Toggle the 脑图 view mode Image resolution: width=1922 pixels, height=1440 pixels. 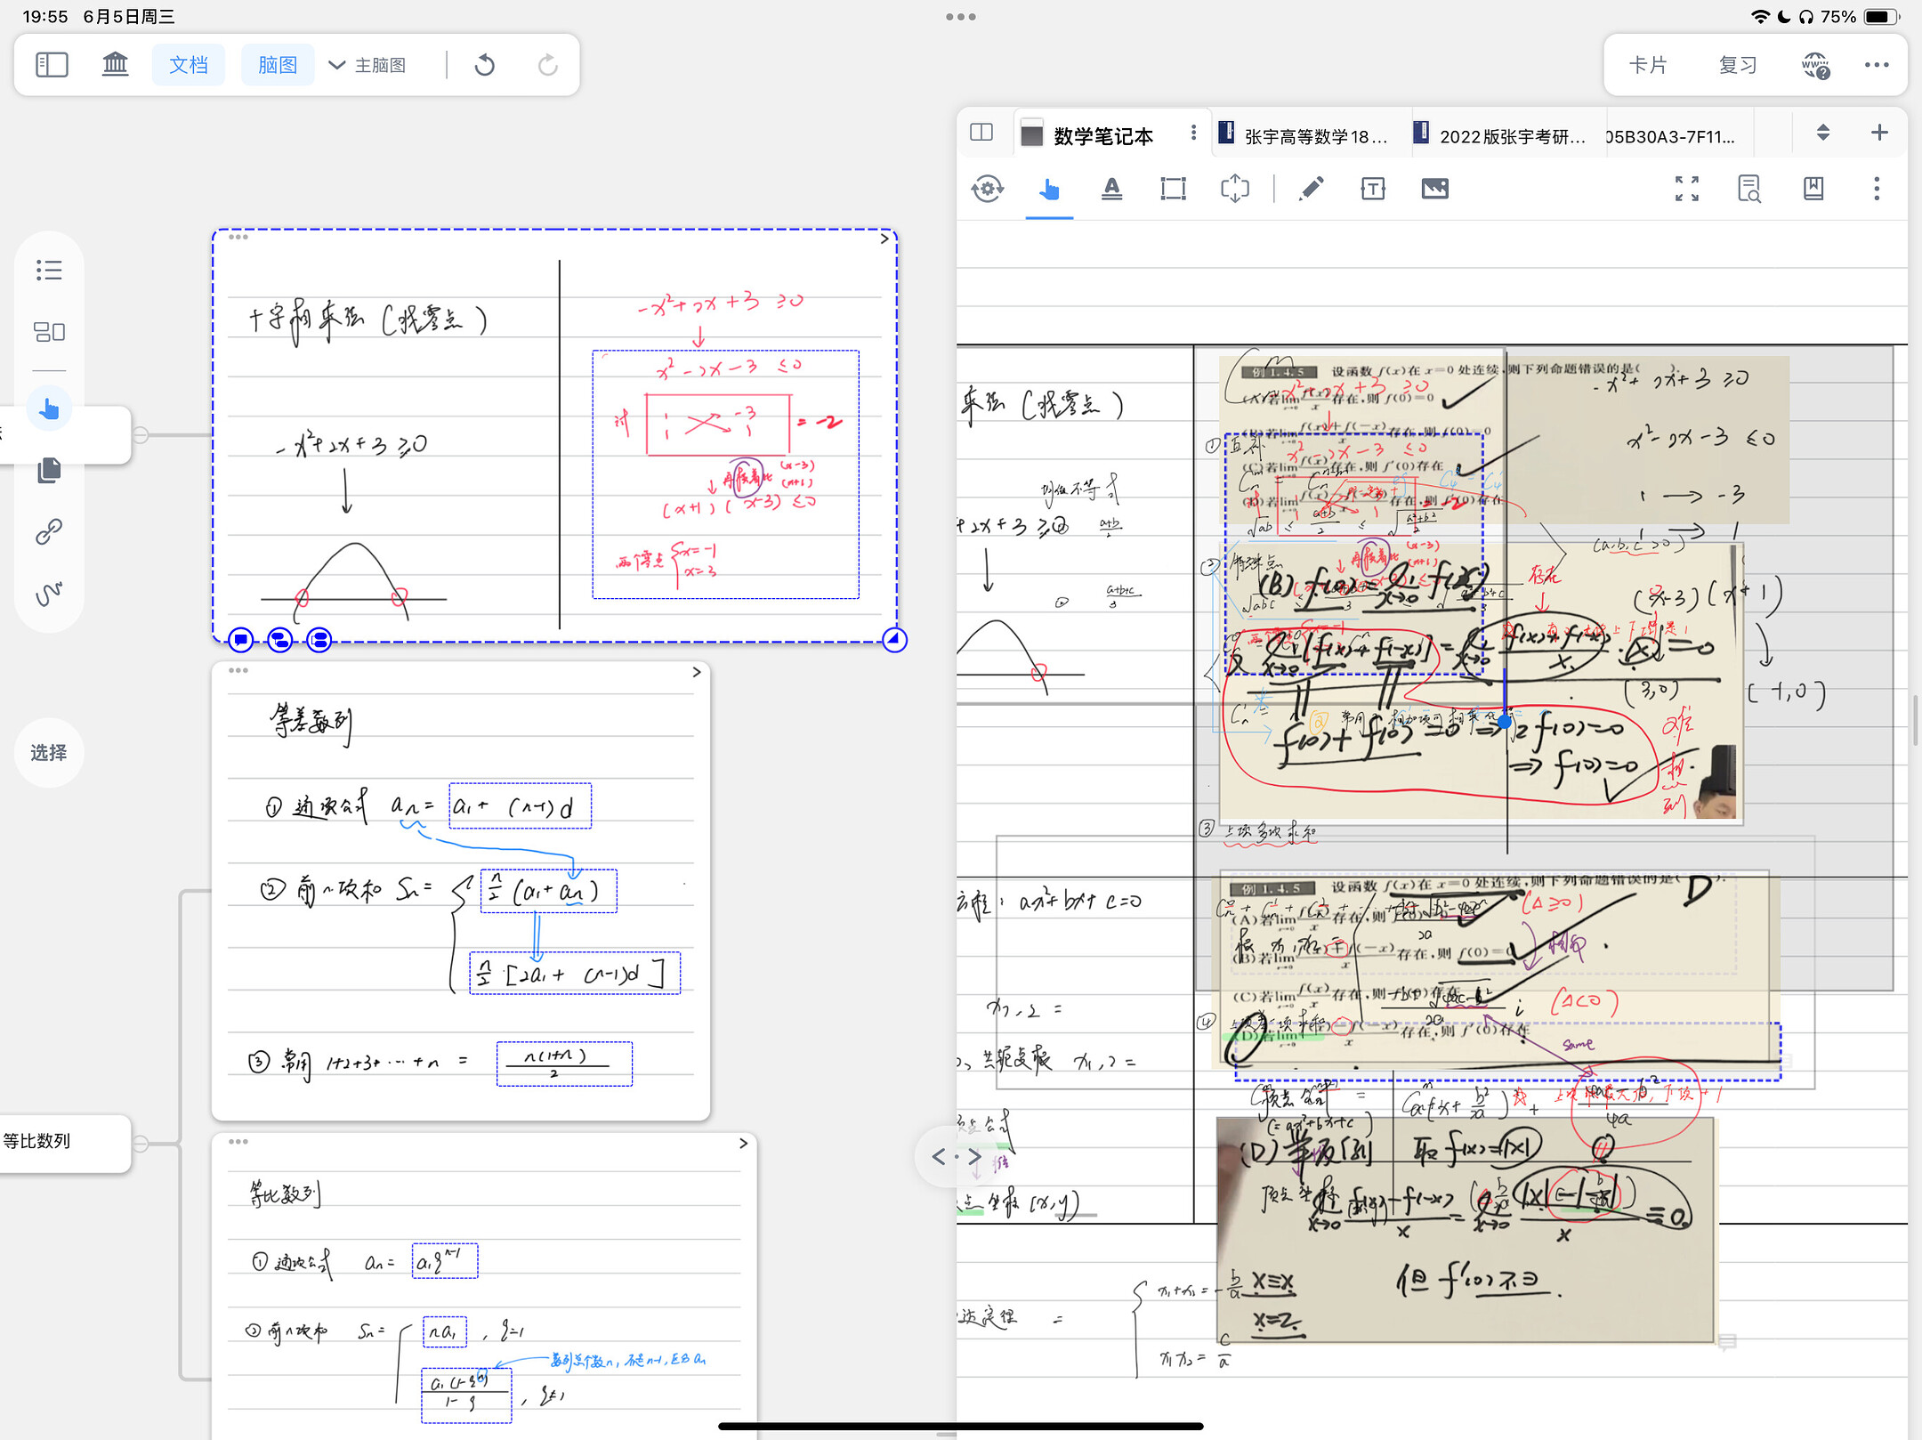(277, 64)
